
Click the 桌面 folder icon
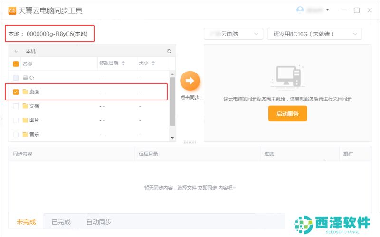(x=25, y=91)
